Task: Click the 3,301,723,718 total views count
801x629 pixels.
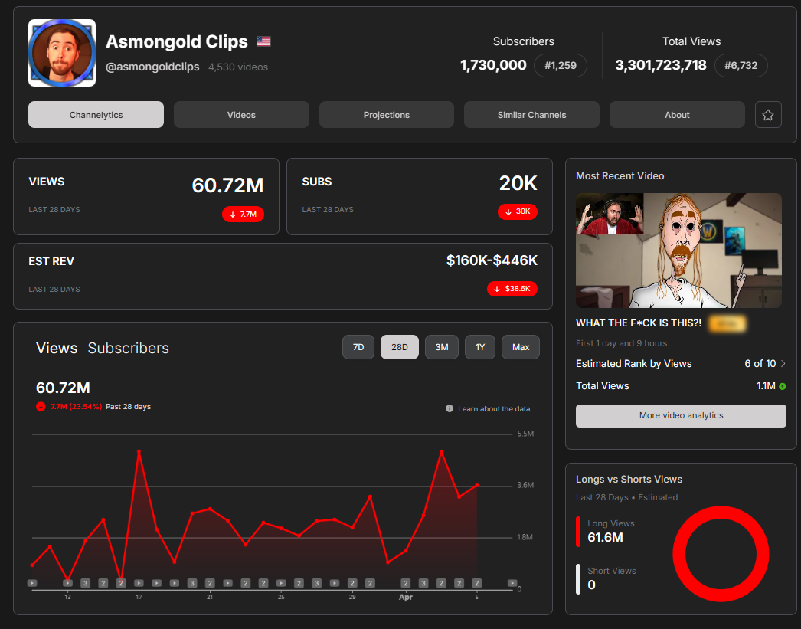Action: click(661, 65)
